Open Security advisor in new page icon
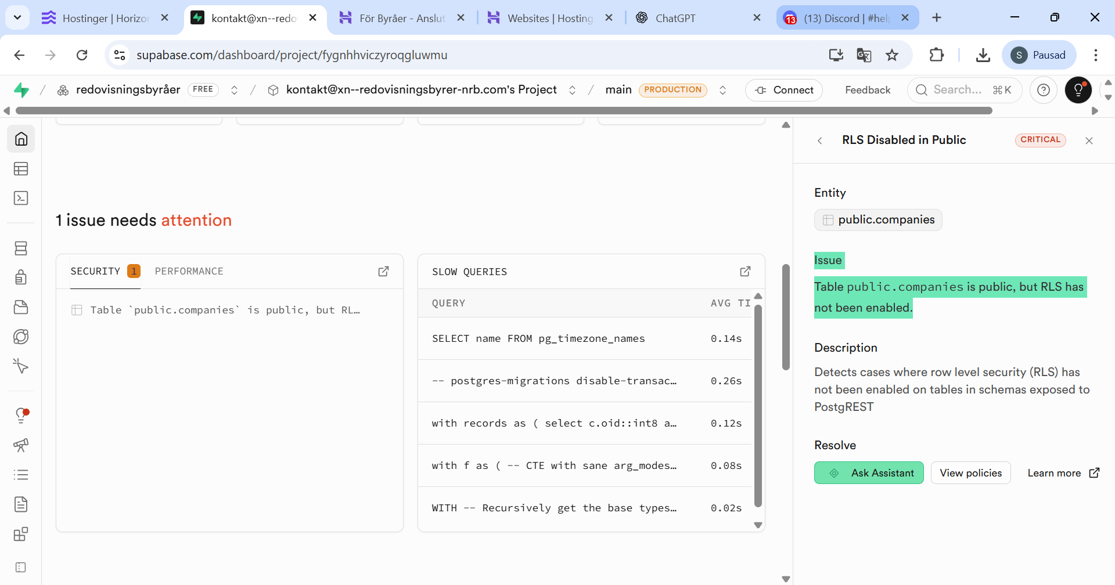The width and height of the screenshot is (1115, 585). coord(384,271)
